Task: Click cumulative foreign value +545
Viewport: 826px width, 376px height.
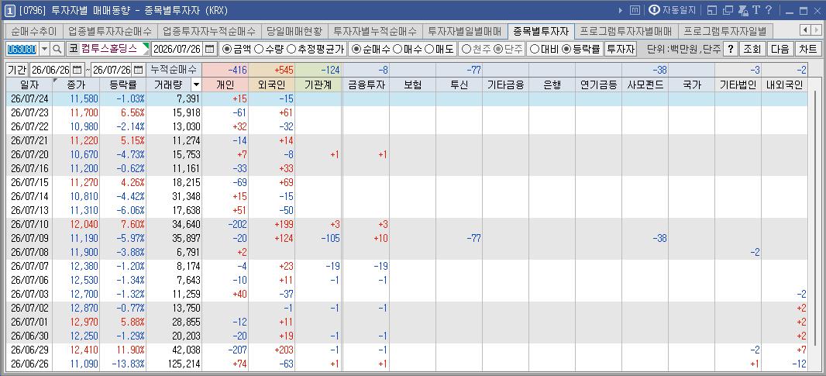Action: [272, 69]
